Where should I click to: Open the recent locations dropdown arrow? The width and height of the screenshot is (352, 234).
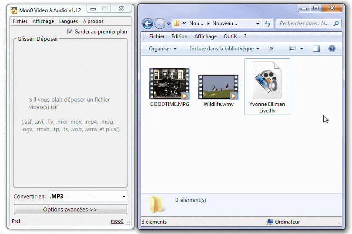point(168,23)
